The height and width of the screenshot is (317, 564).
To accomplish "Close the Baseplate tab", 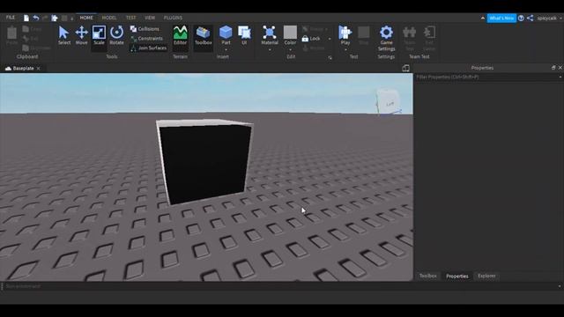I will 39,69.
